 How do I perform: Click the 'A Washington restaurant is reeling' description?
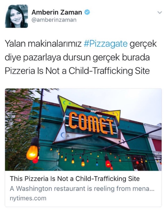[x=82, y=188]
